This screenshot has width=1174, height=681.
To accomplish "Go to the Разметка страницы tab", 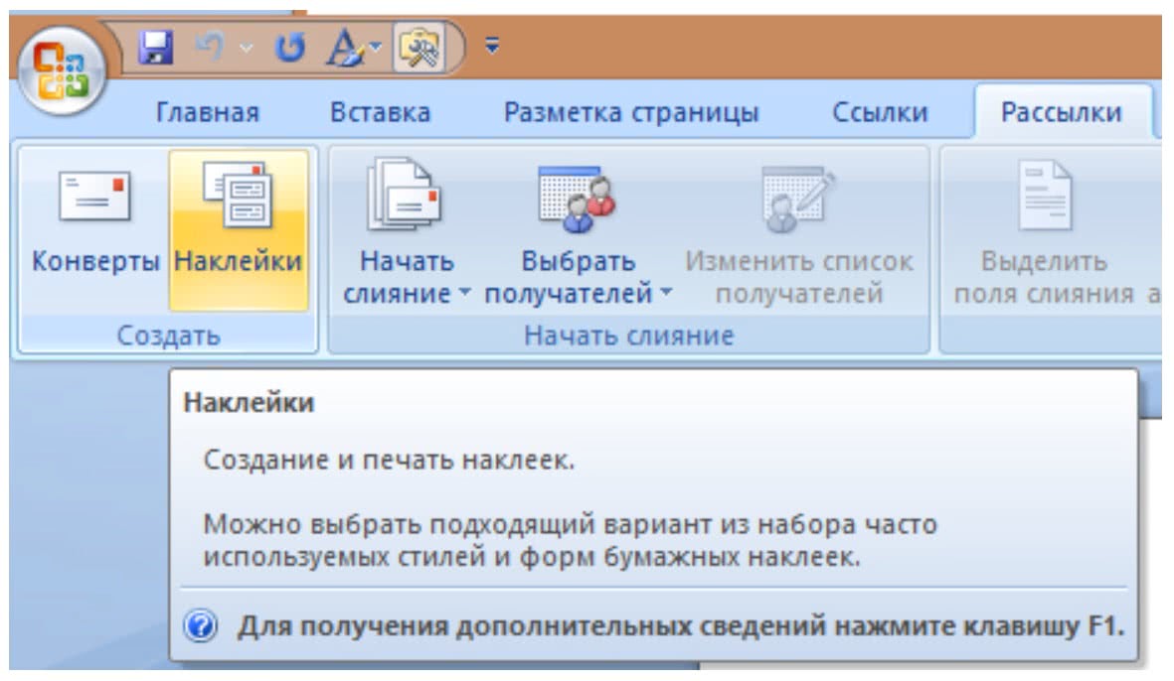I will coord(631,113).
